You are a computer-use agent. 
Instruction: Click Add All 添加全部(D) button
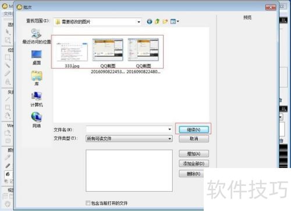[x=194, y=163]
